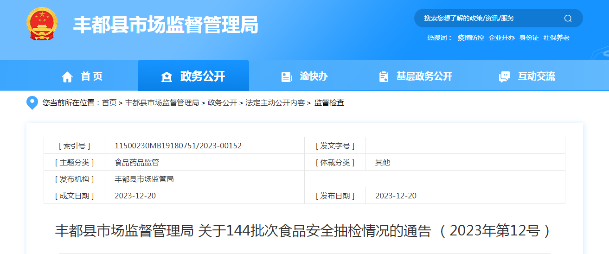Click the 热搜词 label
The width and height of the screenshot is (609, 254).
pyautogui.click(x=439, y=38)
